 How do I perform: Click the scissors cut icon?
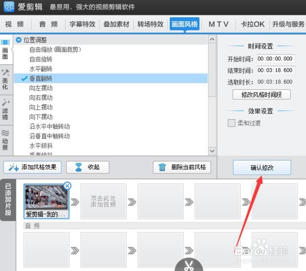tap(189, 265)
